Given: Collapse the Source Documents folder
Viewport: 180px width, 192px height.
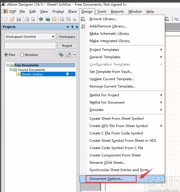Looking at the screenshot, I should pyautogui.click(x=11, y=70).
